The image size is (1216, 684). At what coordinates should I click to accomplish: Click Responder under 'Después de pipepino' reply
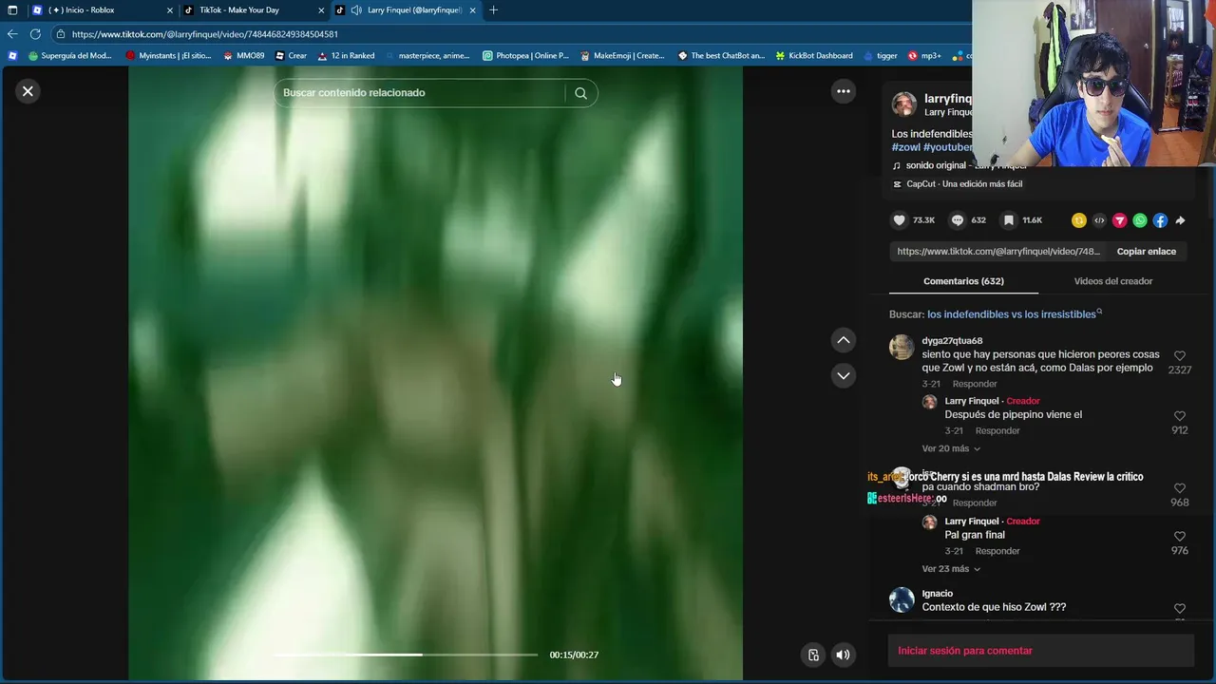(x=997, y=431)
